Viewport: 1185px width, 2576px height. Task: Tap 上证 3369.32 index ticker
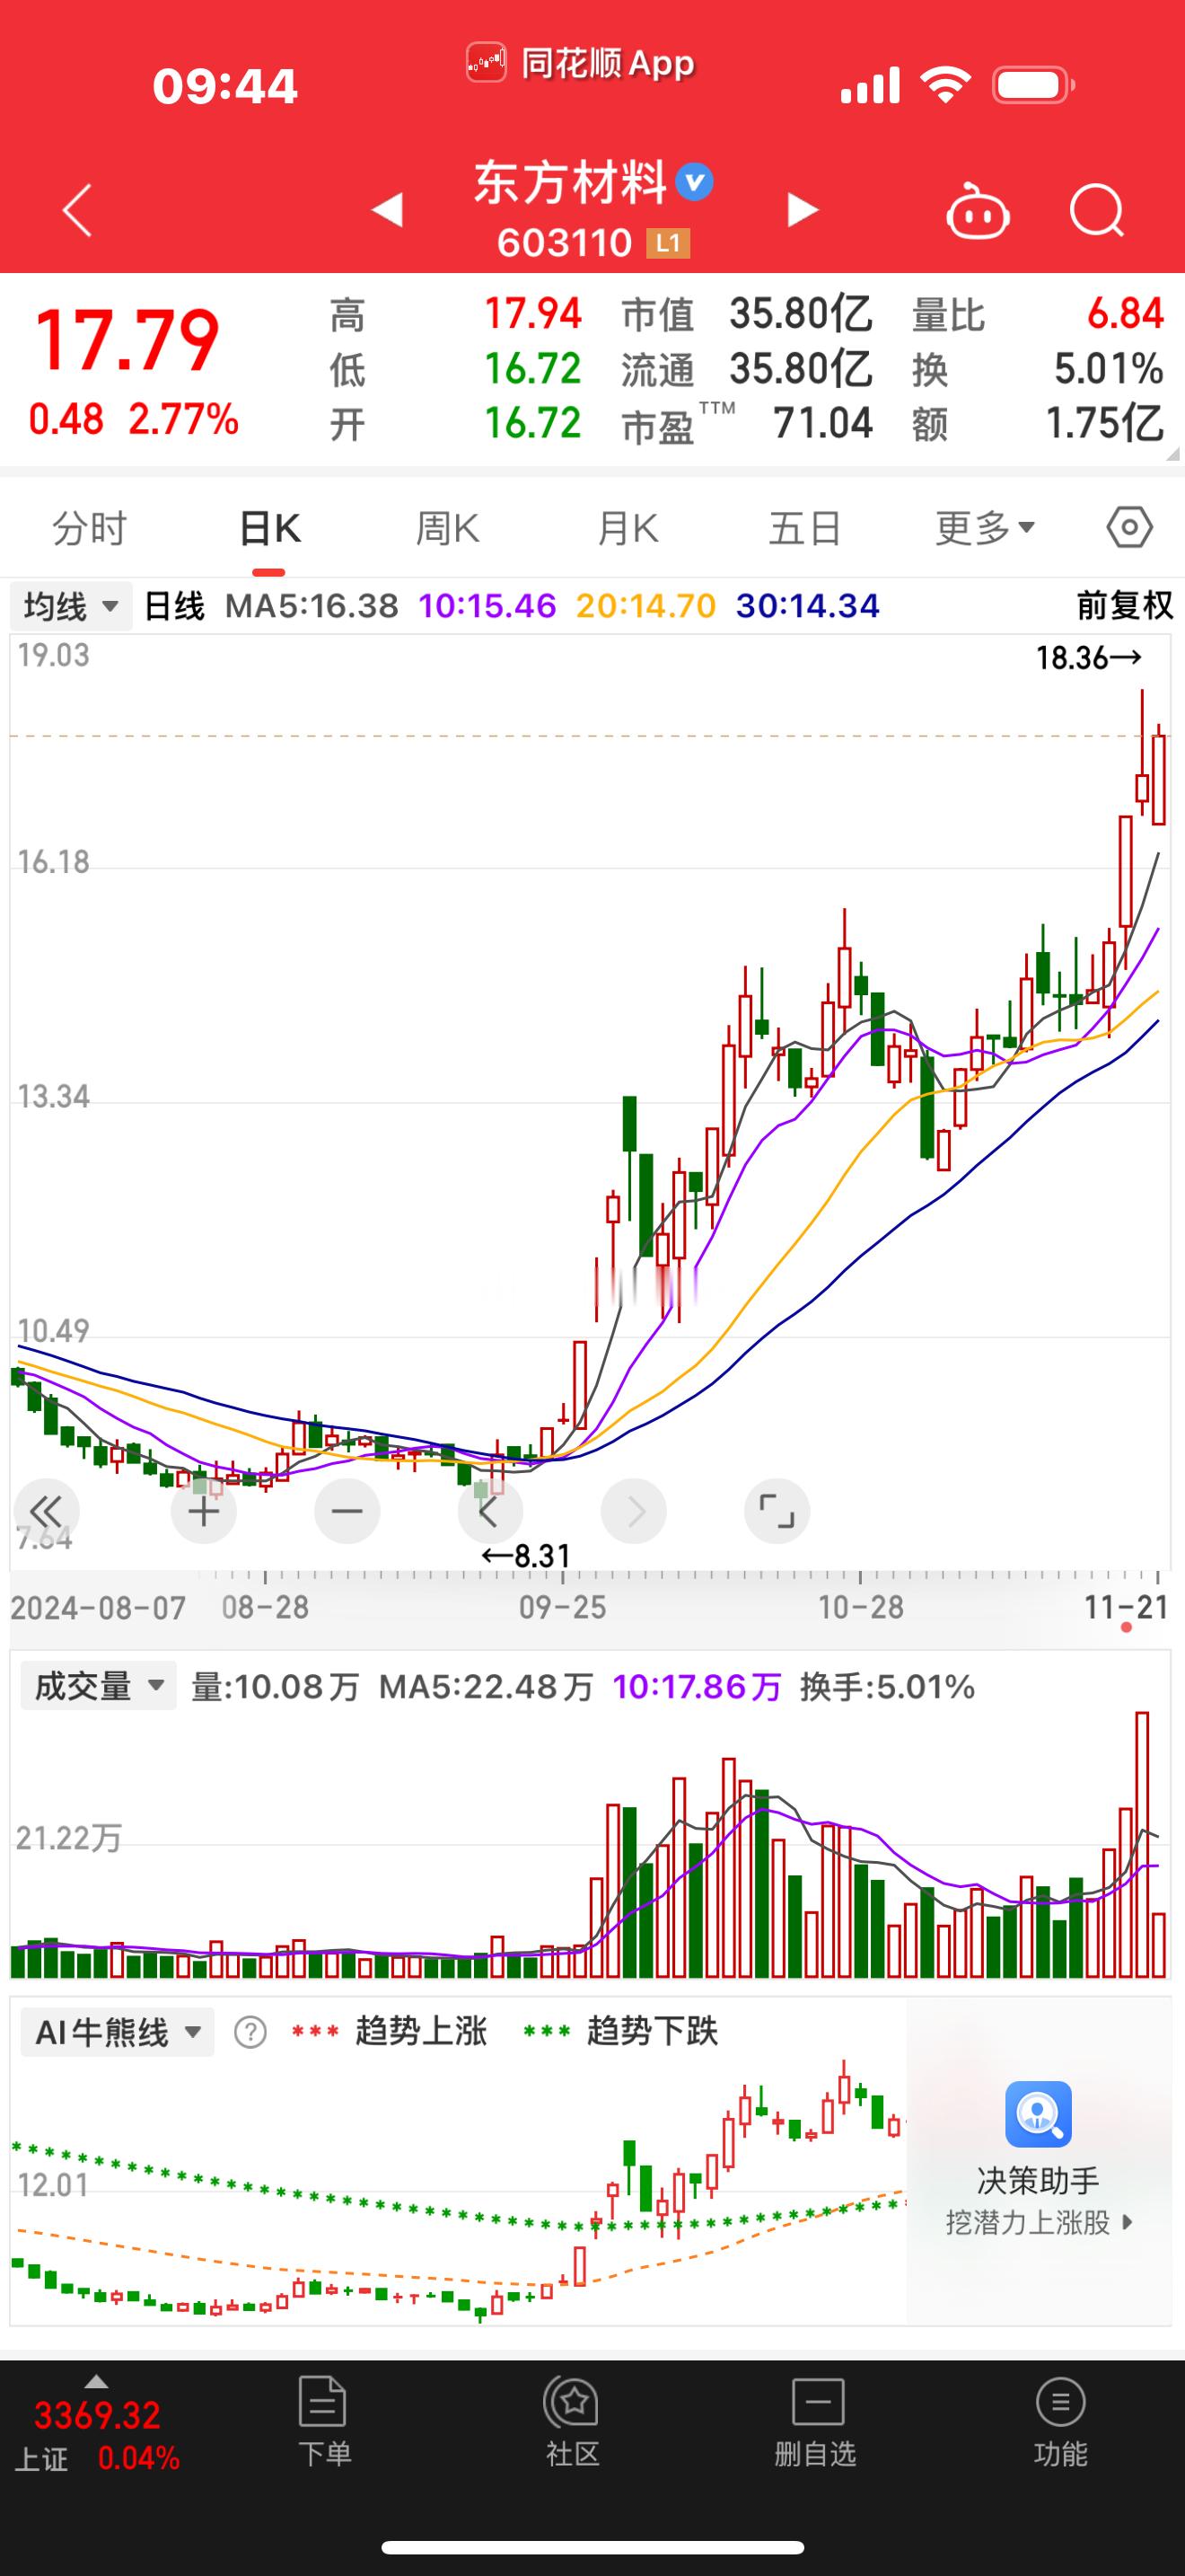coord(97,2434)
